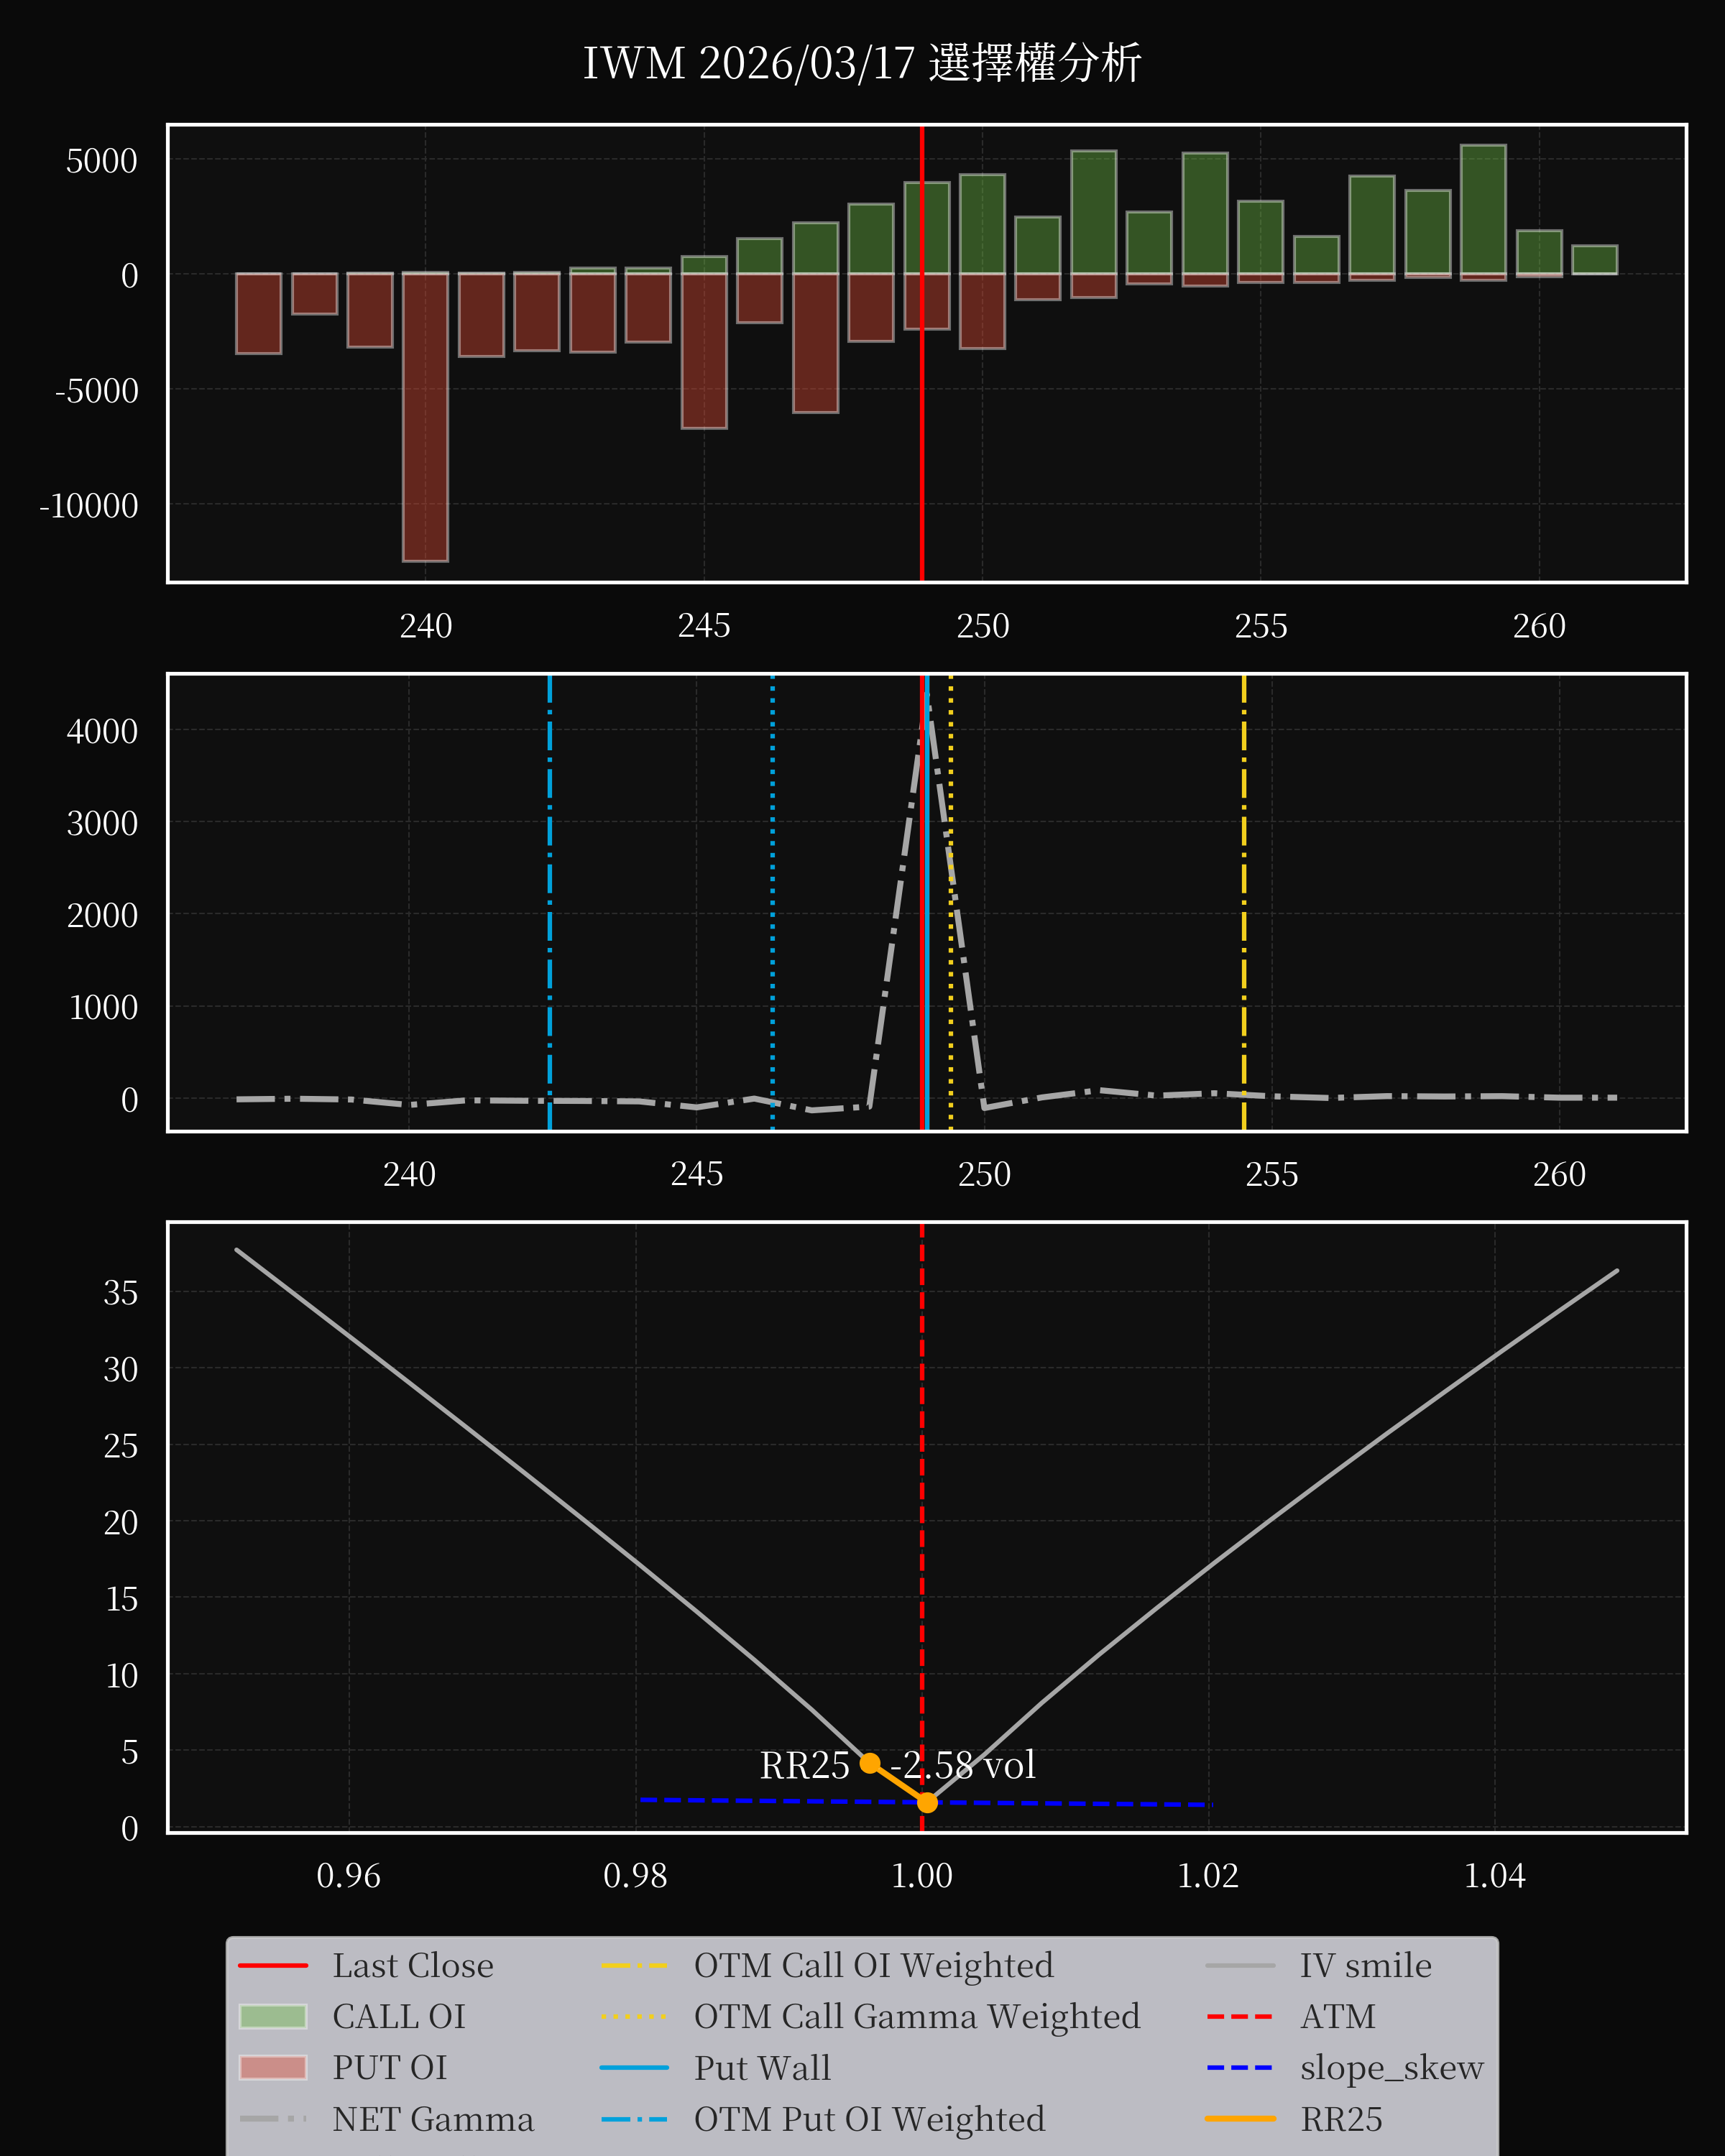Click the tallest call OI bar near strike 259
1725x2156 pixels.
coord(1483,209)
